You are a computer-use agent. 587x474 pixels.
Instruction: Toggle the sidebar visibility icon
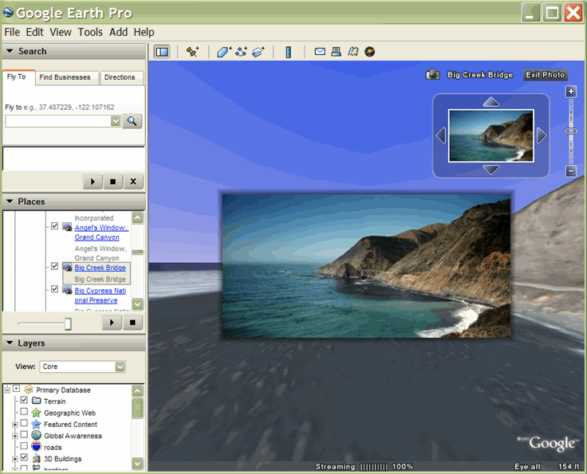[x=162, y=52]
